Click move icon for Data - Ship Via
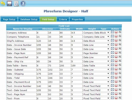Viewport: 132px width, 100px height. [x=112, y=61]
